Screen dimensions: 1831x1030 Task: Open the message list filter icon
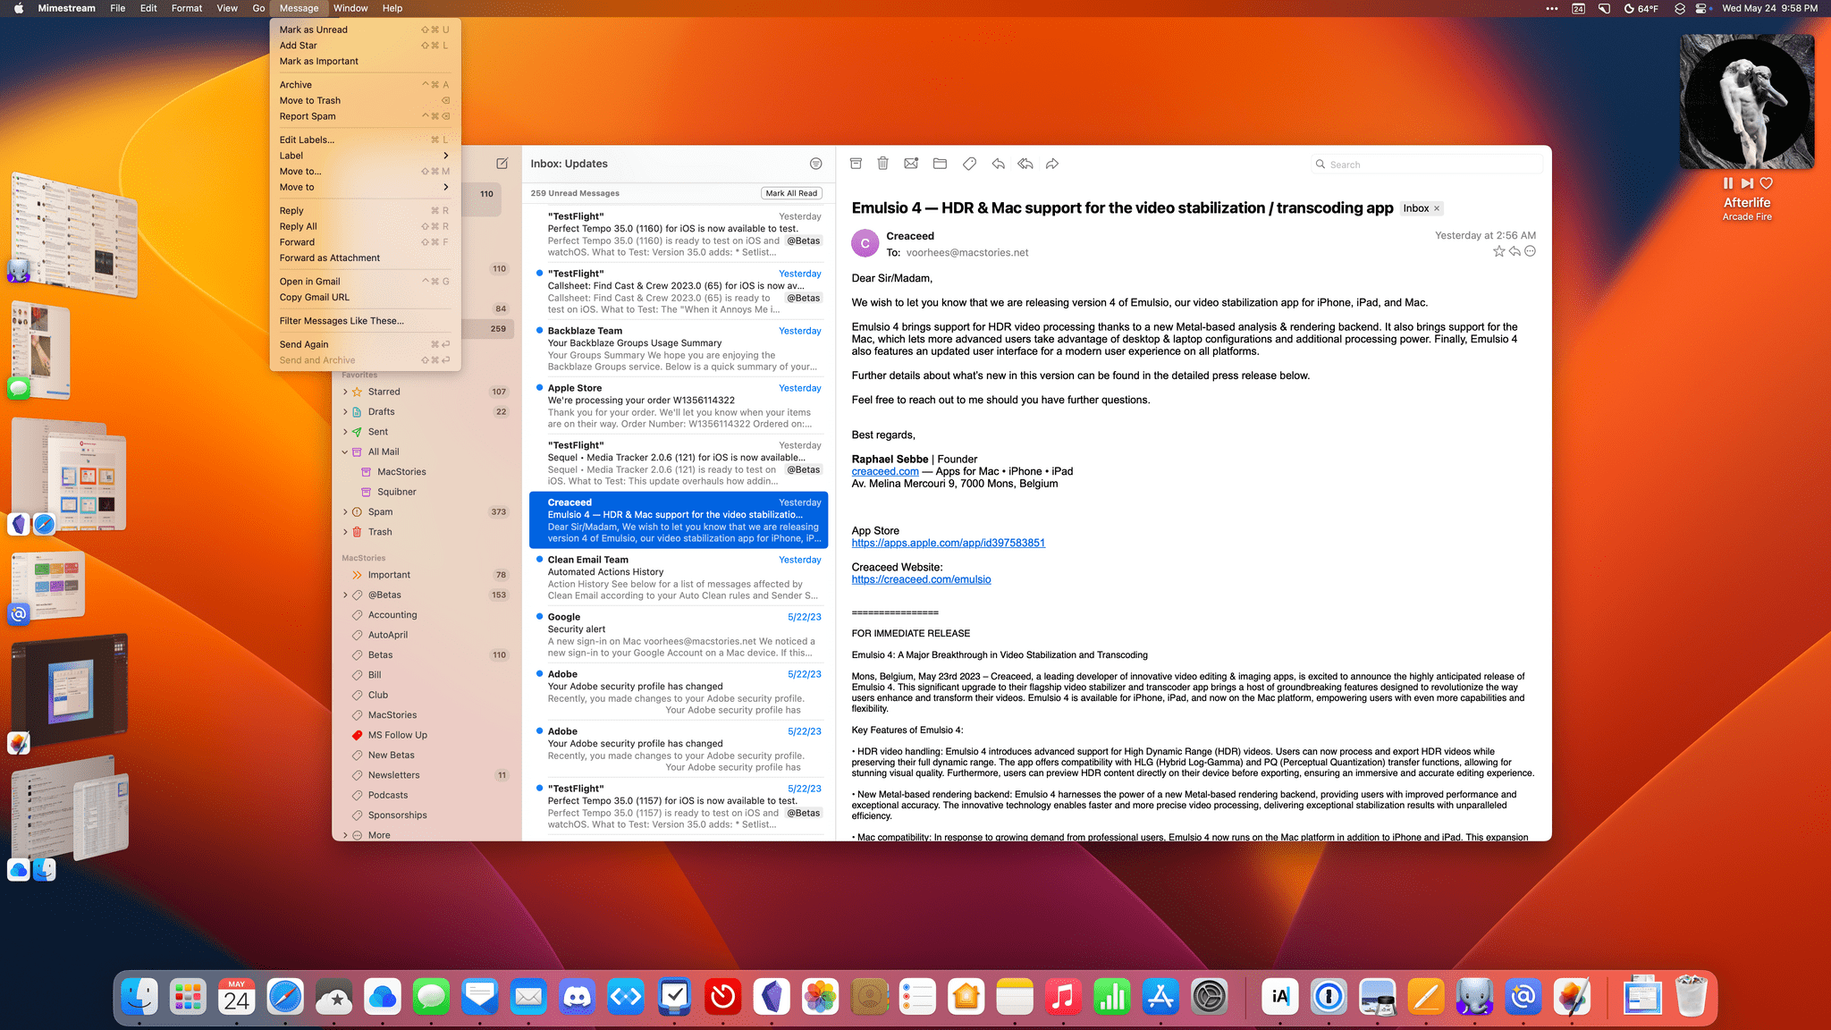tap(815, 164)
